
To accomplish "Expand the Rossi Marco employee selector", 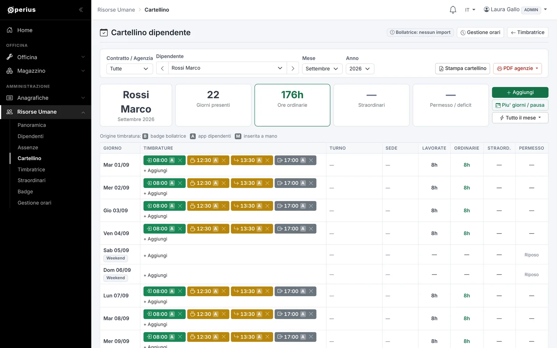I will pos(227,68).
